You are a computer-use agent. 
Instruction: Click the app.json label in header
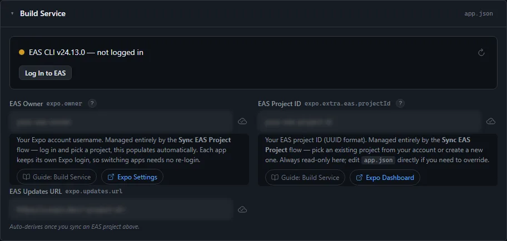[x=479, y=14]
